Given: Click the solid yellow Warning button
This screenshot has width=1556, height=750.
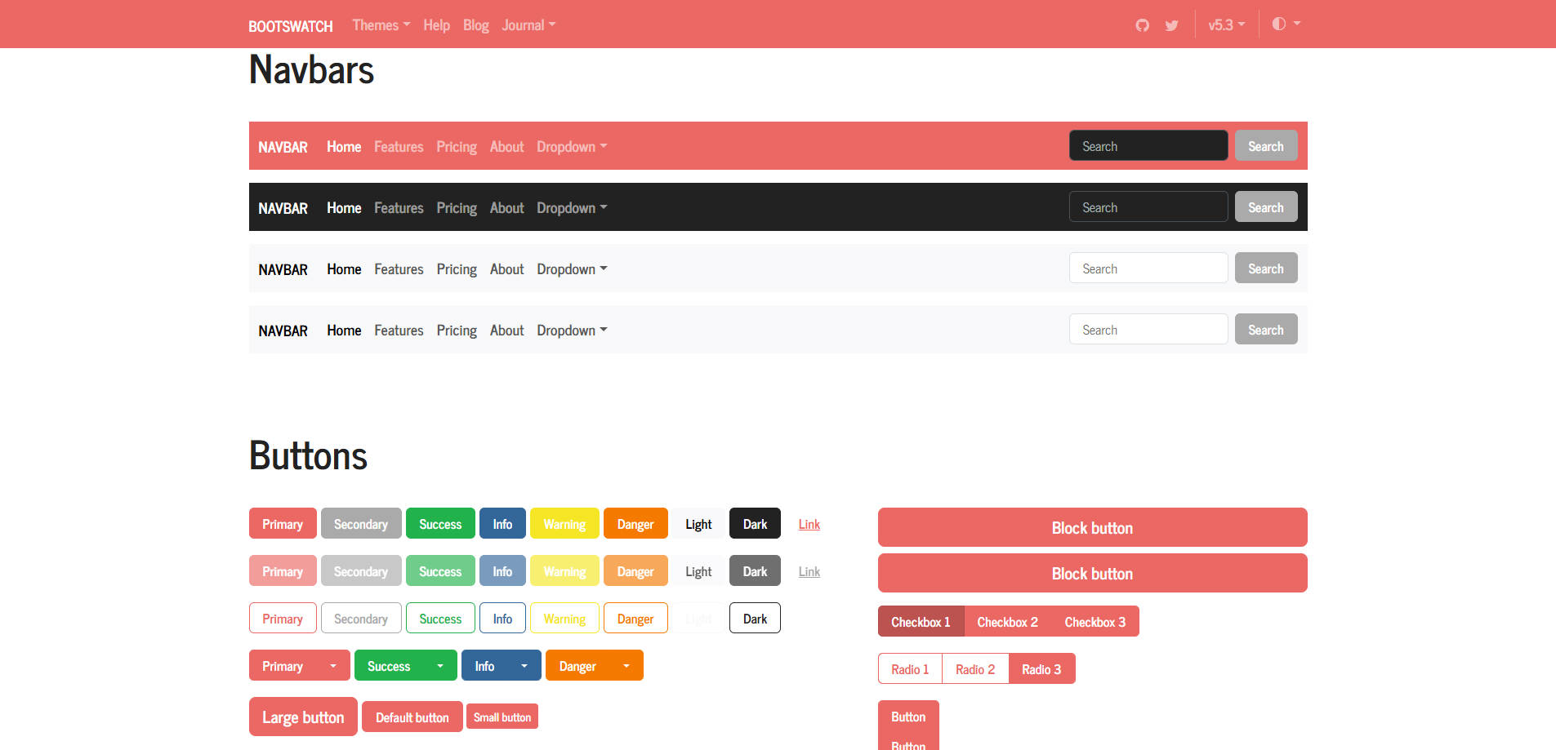Looking at the screenshot, I should [x=564, y=524].
